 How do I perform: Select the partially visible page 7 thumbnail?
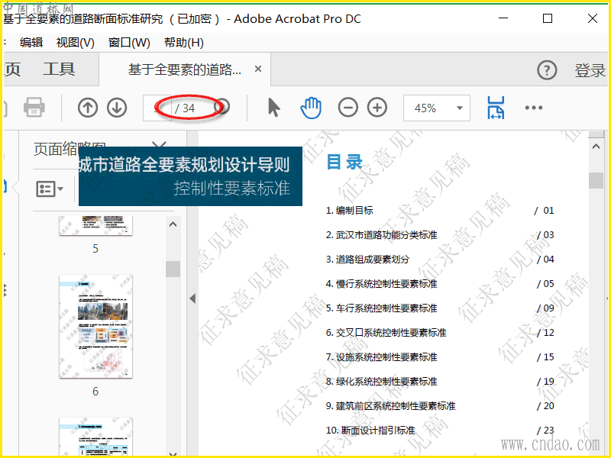[96, 437]
